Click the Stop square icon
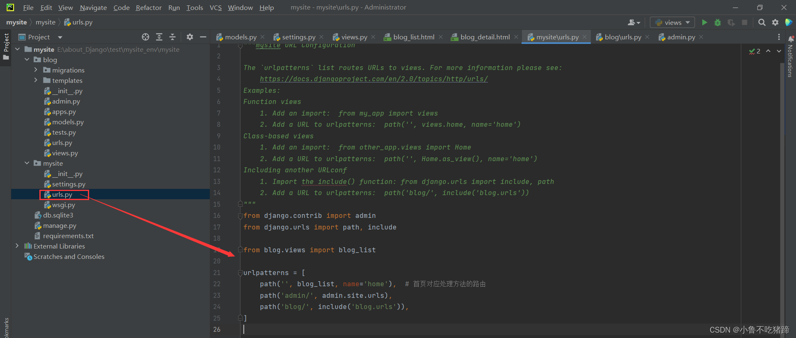 [745, 22]
